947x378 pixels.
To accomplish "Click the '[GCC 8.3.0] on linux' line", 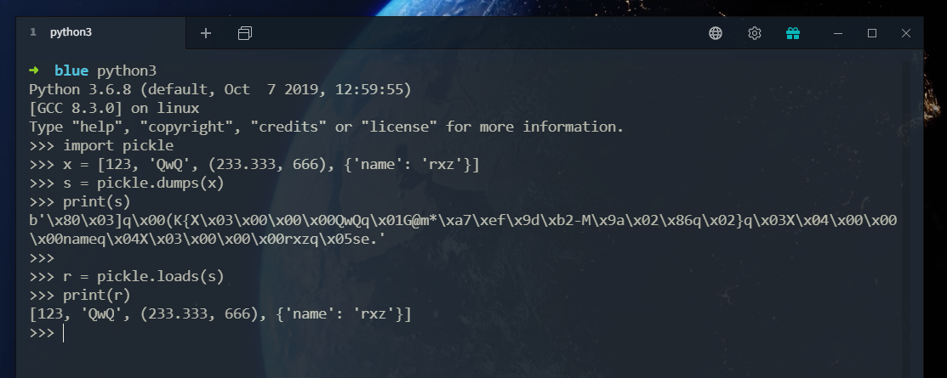I will (x=114, y=108).
